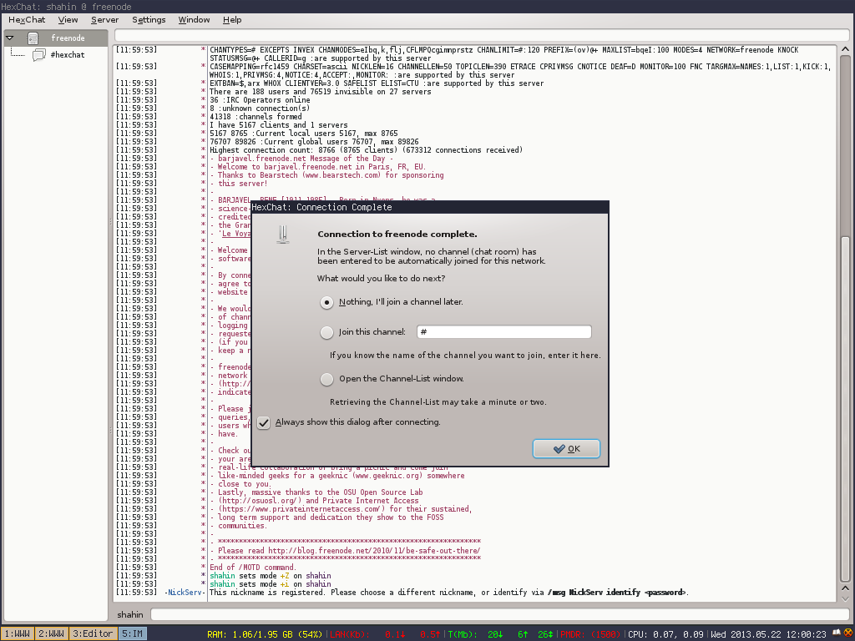Open the blog.freenode.net be-safe-out-there link
This screenshot has height=641, width=855.
[x=374, y=551]
